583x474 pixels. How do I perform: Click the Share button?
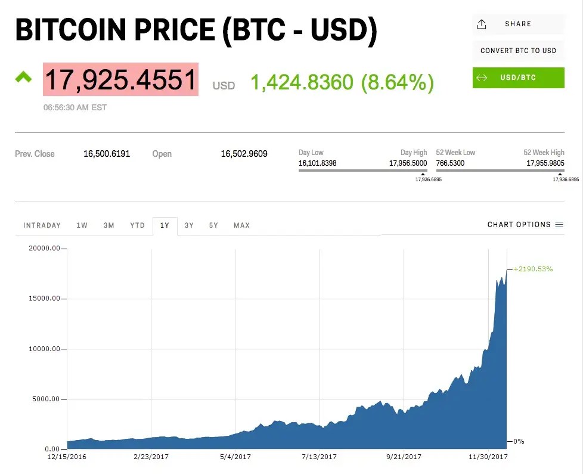tap(518, 24)
